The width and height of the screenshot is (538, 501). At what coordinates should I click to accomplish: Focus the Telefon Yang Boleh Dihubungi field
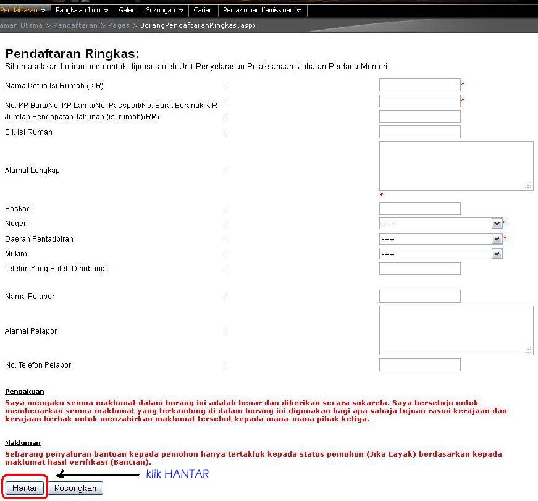pyautogui.click(x=419, y=268)
